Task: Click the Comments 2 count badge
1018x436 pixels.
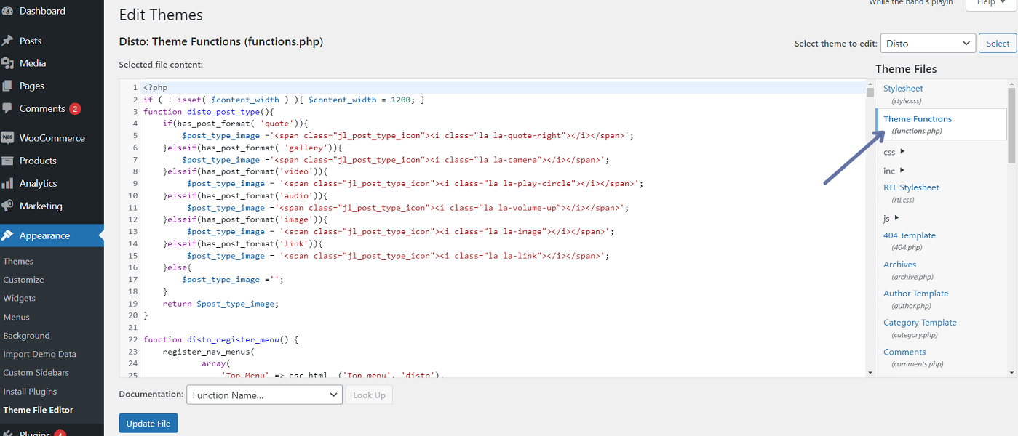Action: pyautogui.click(x=75, y=109)
